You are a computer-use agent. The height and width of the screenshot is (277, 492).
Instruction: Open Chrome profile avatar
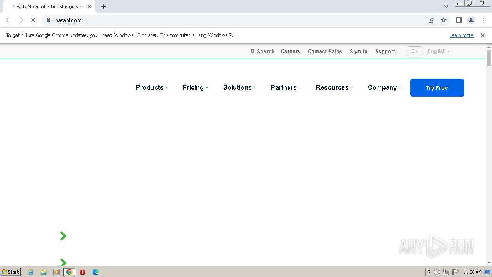[x=471, y=20]
